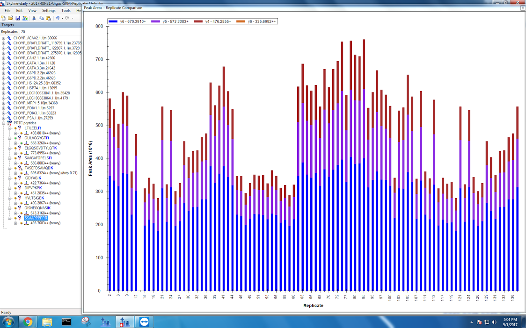
Task: Open the Settings menu
Action: click(48, 10)
